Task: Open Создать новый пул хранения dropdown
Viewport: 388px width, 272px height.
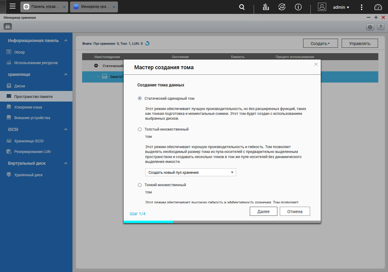Action: click(x=191, y=172)
